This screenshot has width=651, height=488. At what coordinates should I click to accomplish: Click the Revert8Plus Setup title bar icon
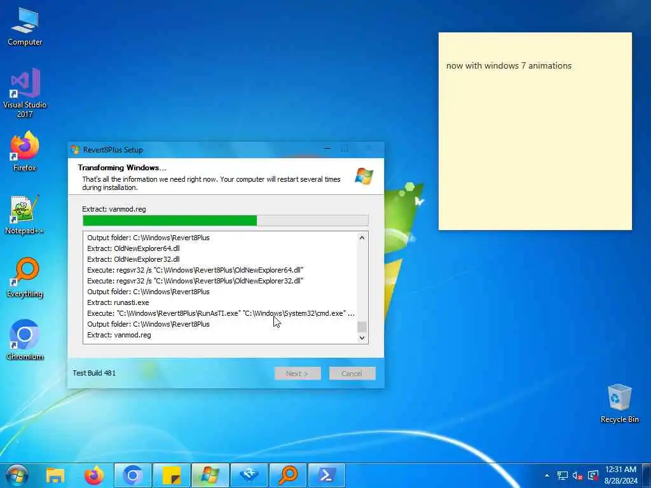click(x=76, y=150)
